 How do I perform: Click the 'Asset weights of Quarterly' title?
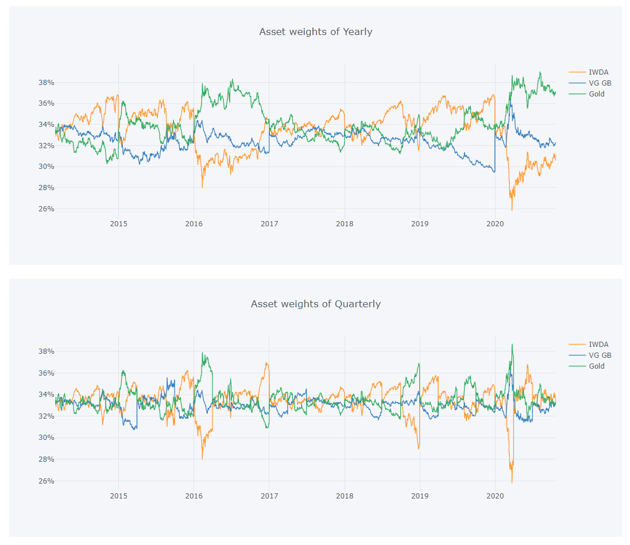coord(315,304)
